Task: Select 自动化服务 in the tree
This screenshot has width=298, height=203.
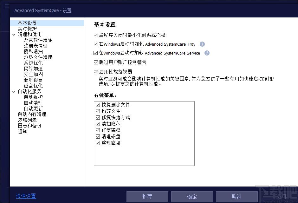Action: [x=29, y=91]
